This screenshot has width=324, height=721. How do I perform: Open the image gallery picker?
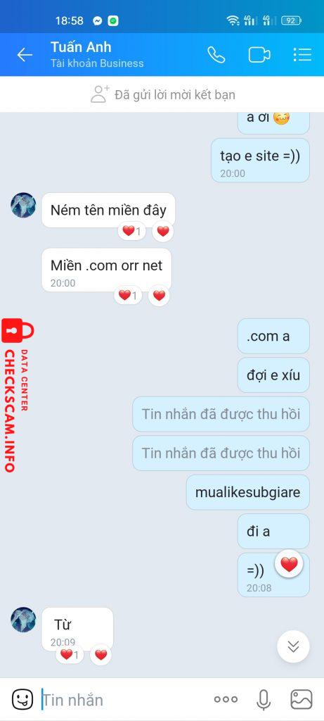tap(302, 699)
